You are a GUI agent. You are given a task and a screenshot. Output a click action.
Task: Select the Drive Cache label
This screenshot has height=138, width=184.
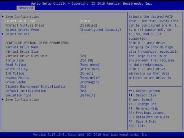pos(15,82)
